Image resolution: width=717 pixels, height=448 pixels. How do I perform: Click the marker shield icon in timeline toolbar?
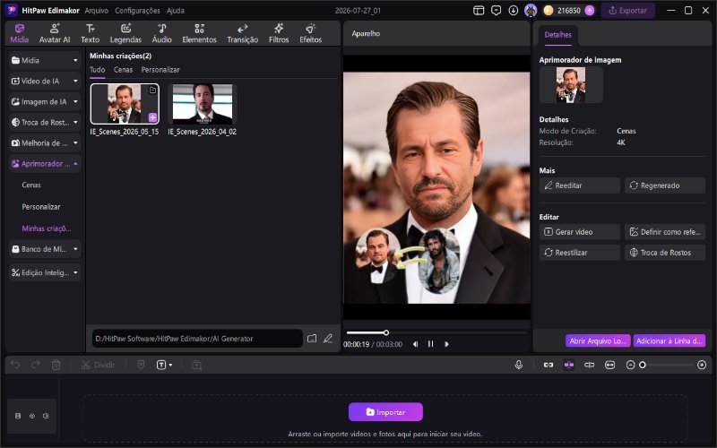(141, 365)
